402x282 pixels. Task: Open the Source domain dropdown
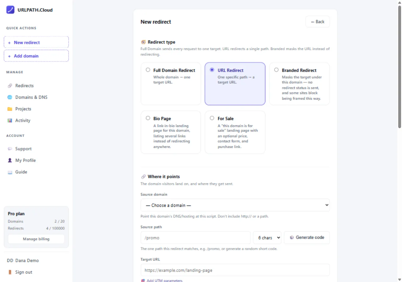point(235,205)
